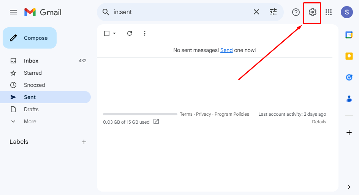The height and width of the screenshot is (195, 359).
Task: Open the main menu hamburger icon
Action: pyautogui.click(x=13, y=12)
